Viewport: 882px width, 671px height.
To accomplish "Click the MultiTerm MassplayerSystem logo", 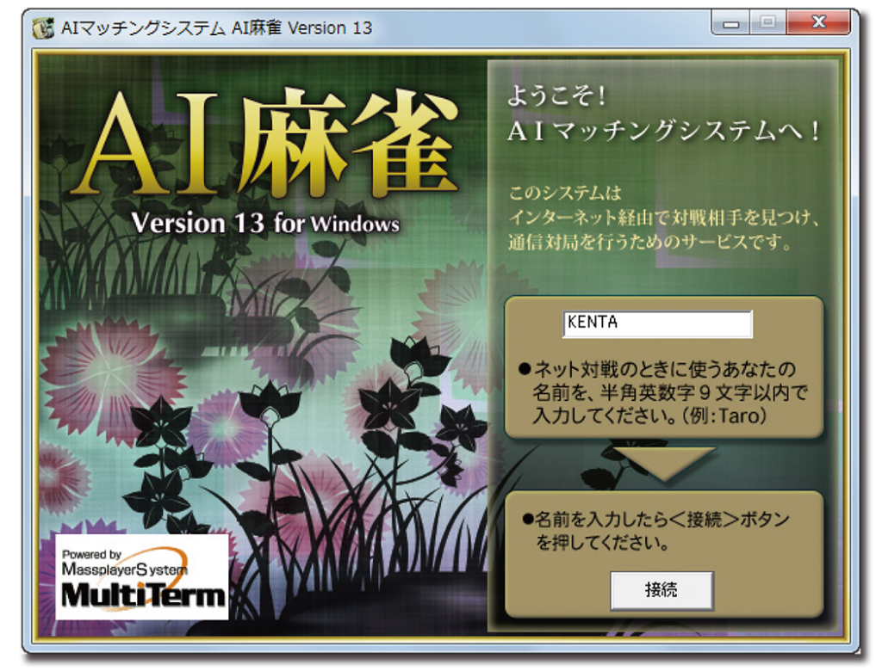I will pyautogui.click(x=142, y=577).
